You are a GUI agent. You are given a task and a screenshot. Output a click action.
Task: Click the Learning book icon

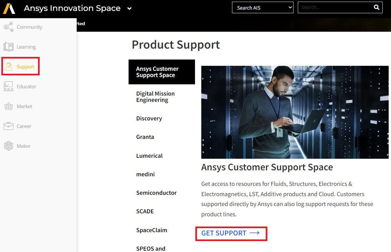pyautogui.click(x=9, y=47)
